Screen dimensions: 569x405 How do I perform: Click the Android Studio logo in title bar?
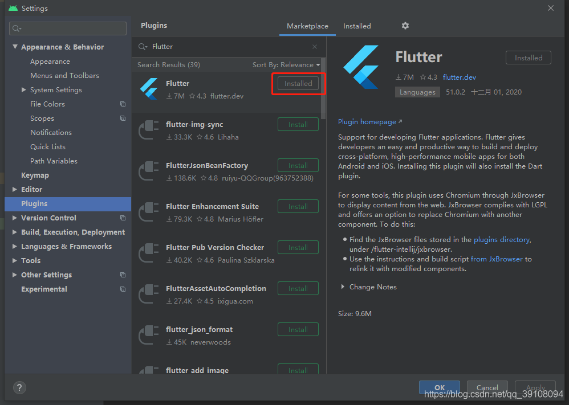13,8
